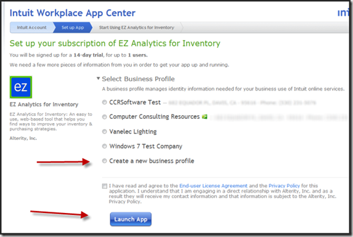Open the Privacy Policy link
This screenshot has width=353, height=237.
click(x=284, y=186)
